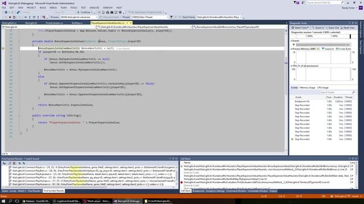This screenshot has width=364, height=204.
Task: Switch to the Memory Usage tab
Action: 307,88
